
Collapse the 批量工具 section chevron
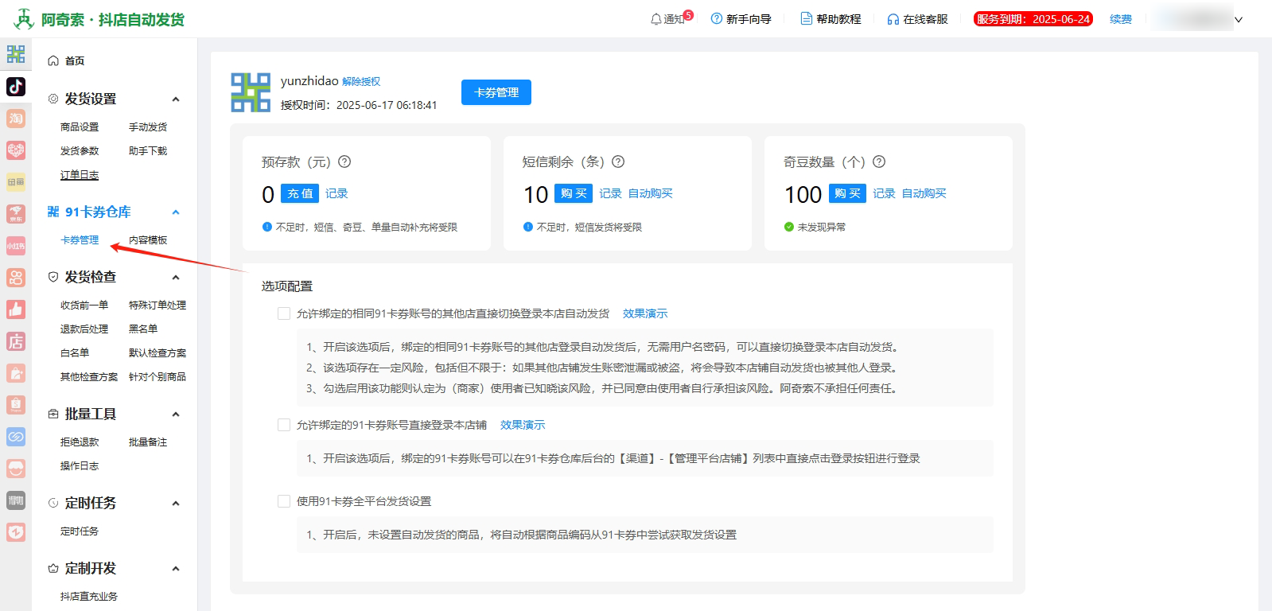click(176, 414)
